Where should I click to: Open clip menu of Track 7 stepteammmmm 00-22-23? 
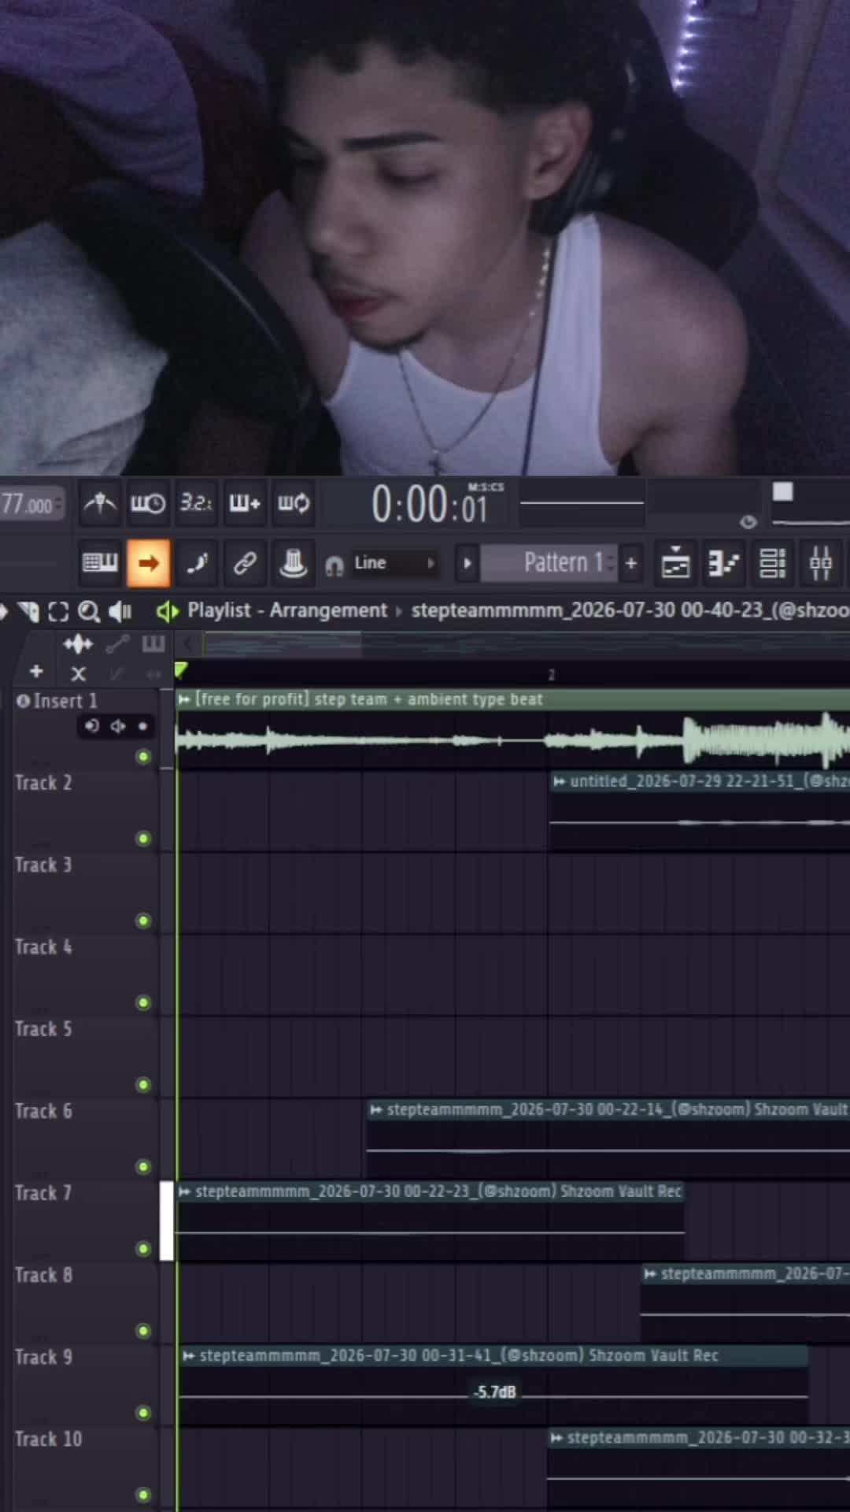pos(184,1191)
